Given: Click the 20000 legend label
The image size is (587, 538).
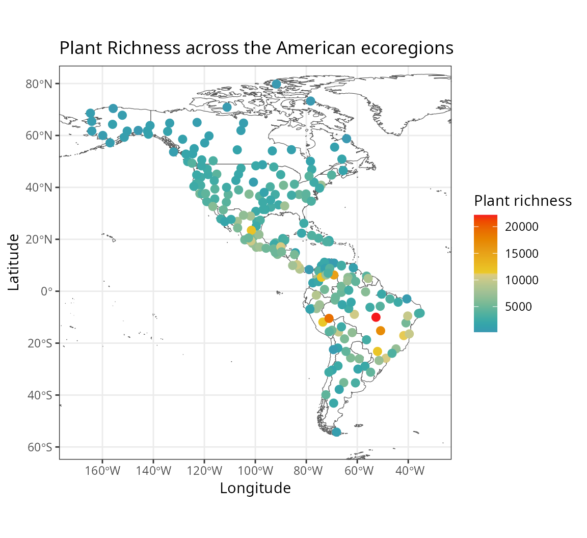Looking at the screenshot, I should (521, 227).
